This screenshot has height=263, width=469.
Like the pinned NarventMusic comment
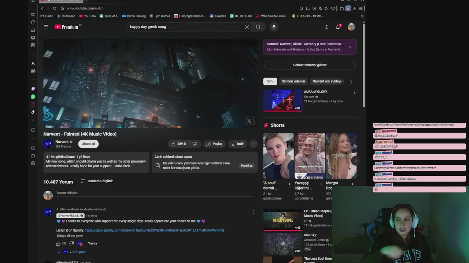pos(58,244)
